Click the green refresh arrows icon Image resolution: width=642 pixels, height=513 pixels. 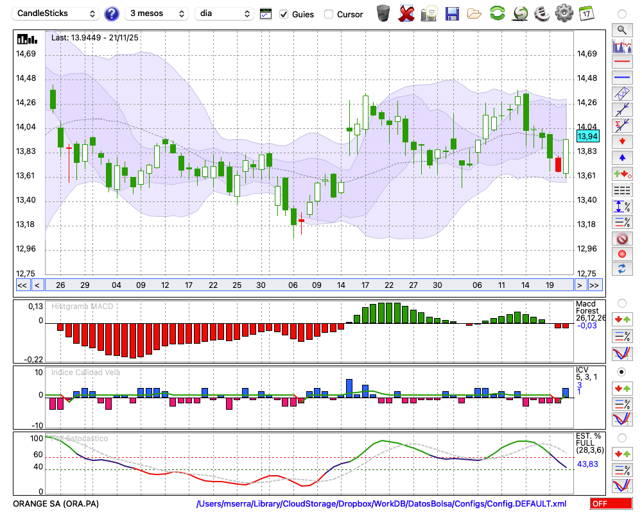coord(497,13)
